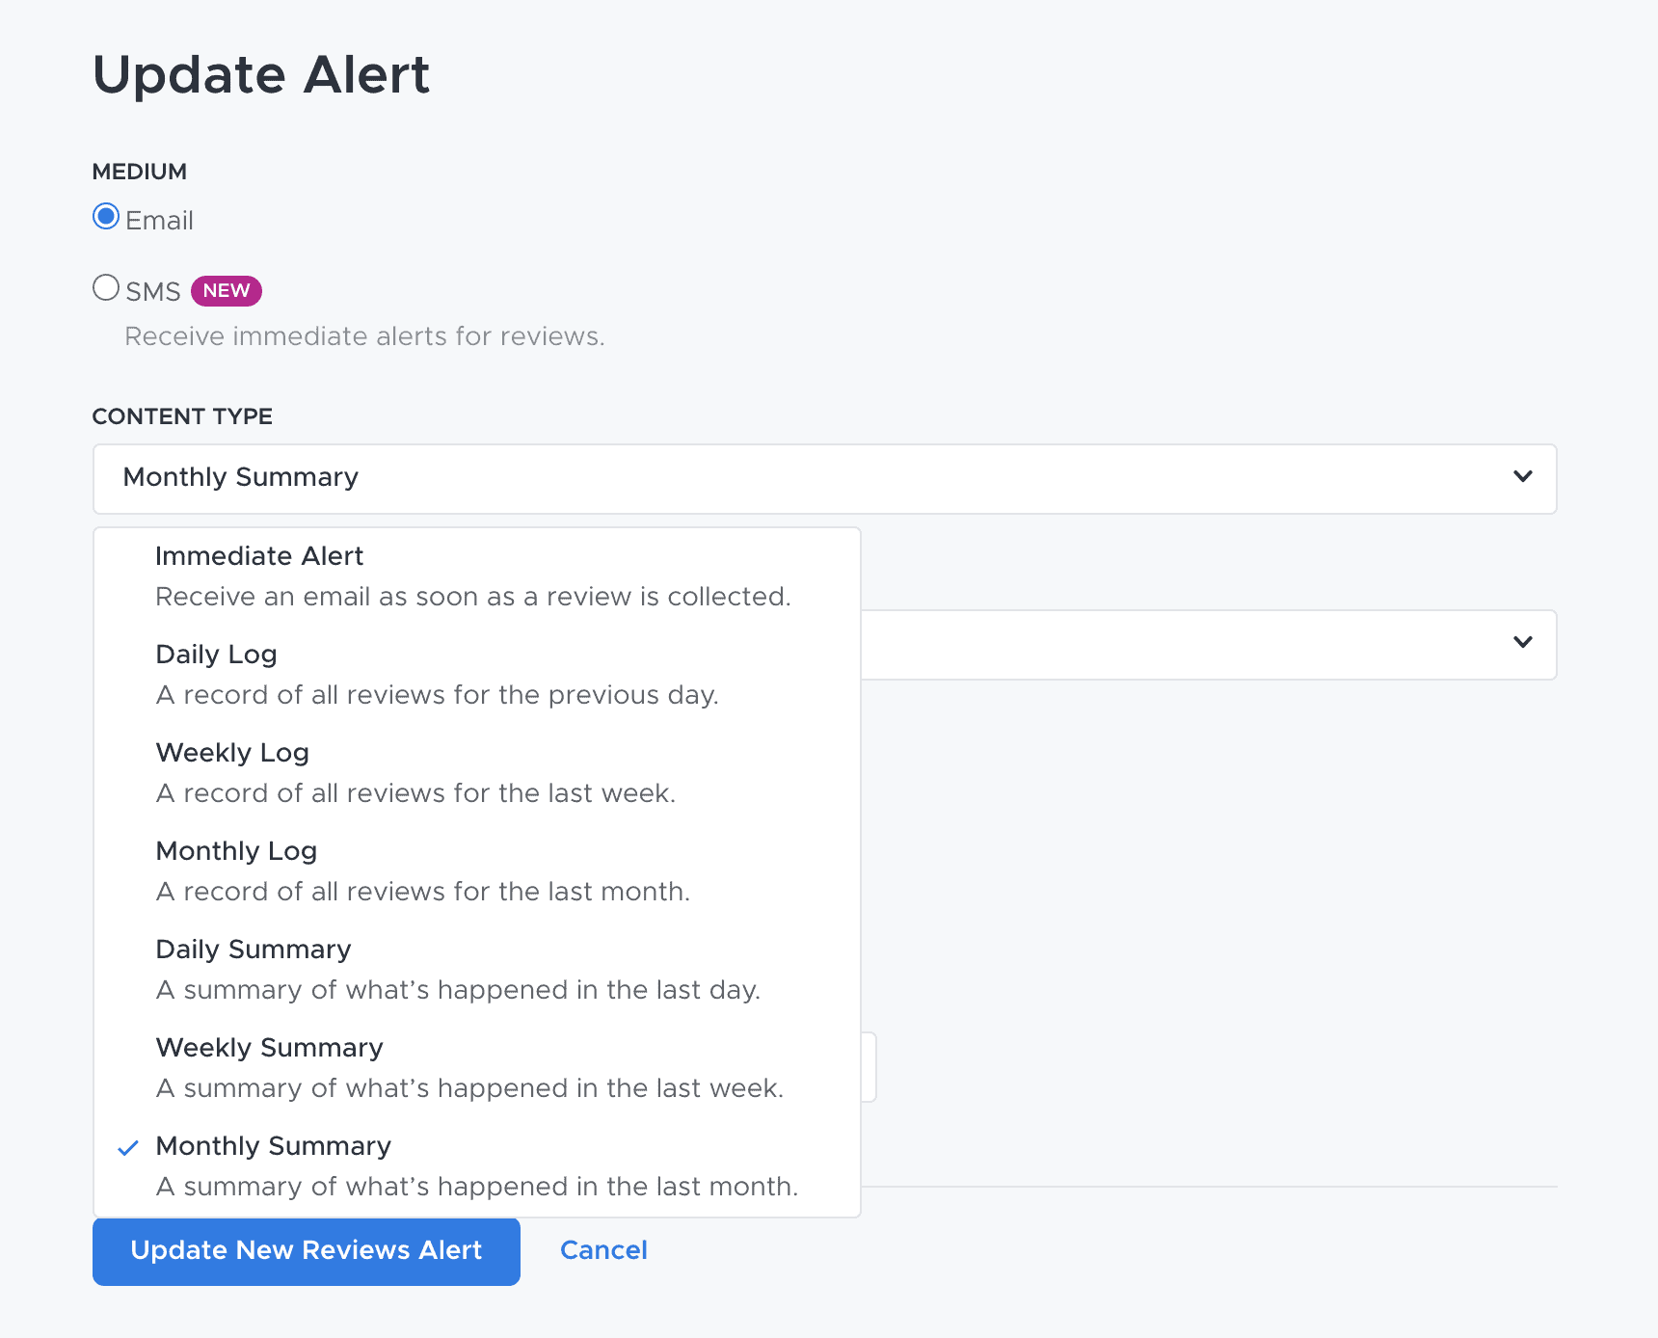Click the SMS label text
Viewport: 1658px width, 1338px height.
point(153,292)
